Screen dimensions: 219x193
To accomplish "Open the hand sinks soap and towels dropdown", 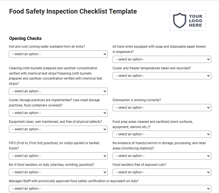I will (162, 59).
